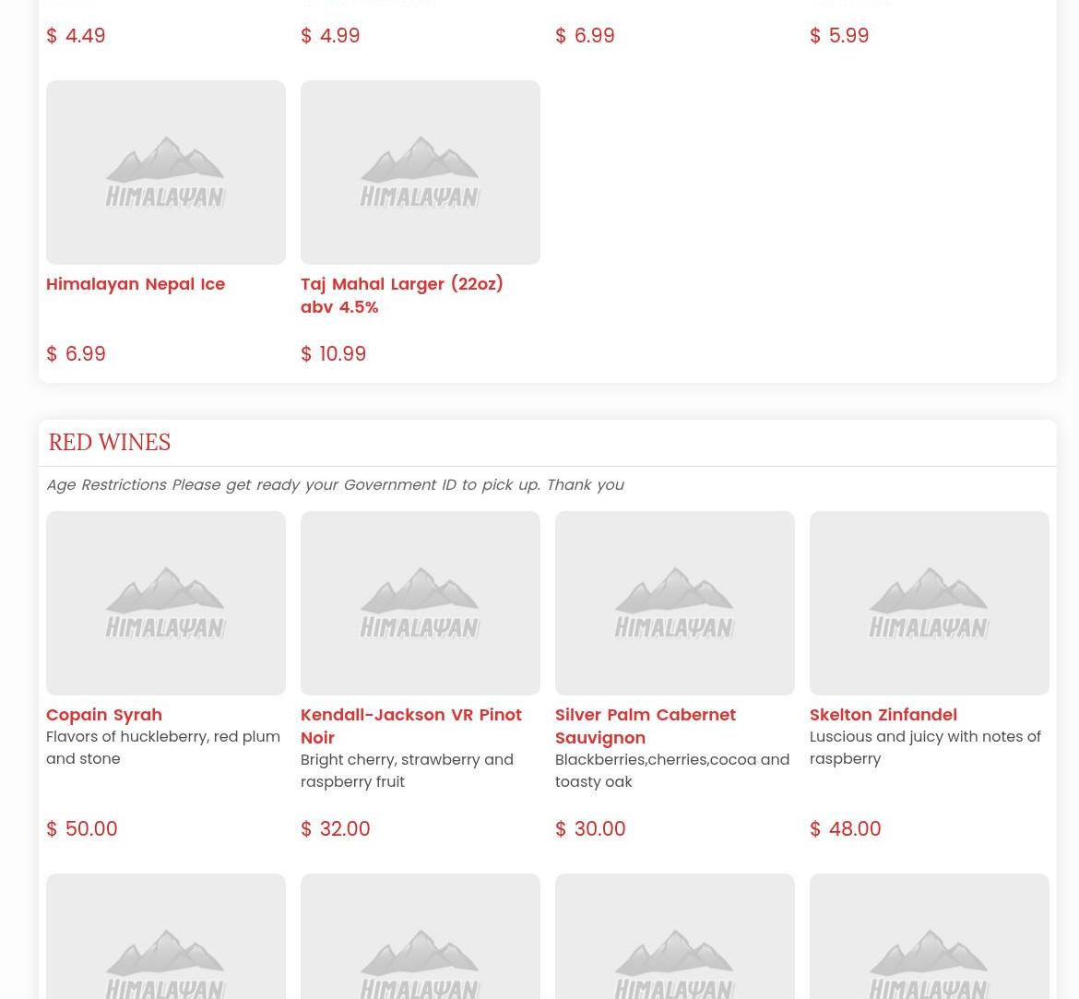
Task: Click "Luscious and juicy with notes" description
Action: 926,748
